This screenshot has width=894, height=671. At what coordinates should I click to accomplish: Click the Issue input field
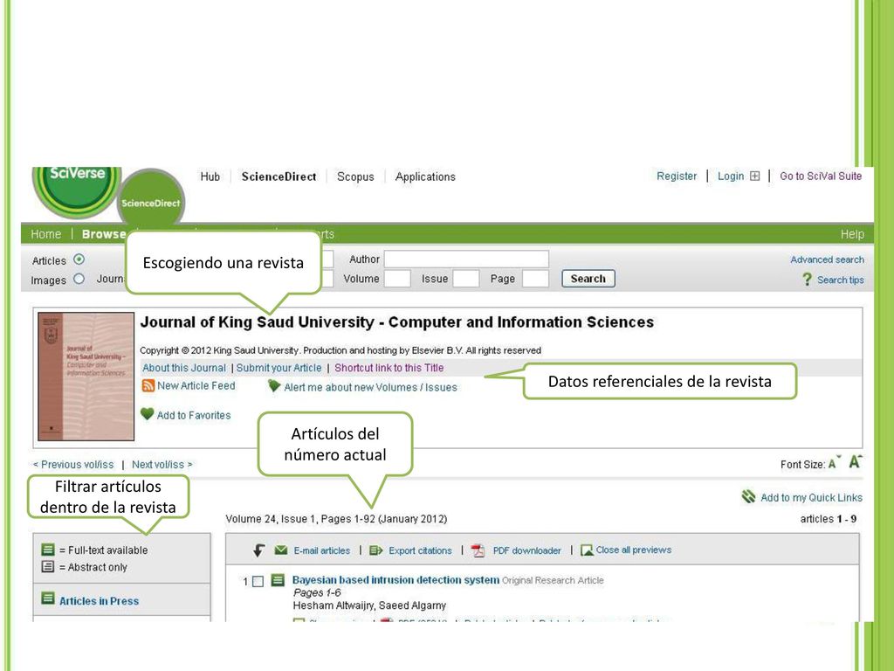pos(466,279)
